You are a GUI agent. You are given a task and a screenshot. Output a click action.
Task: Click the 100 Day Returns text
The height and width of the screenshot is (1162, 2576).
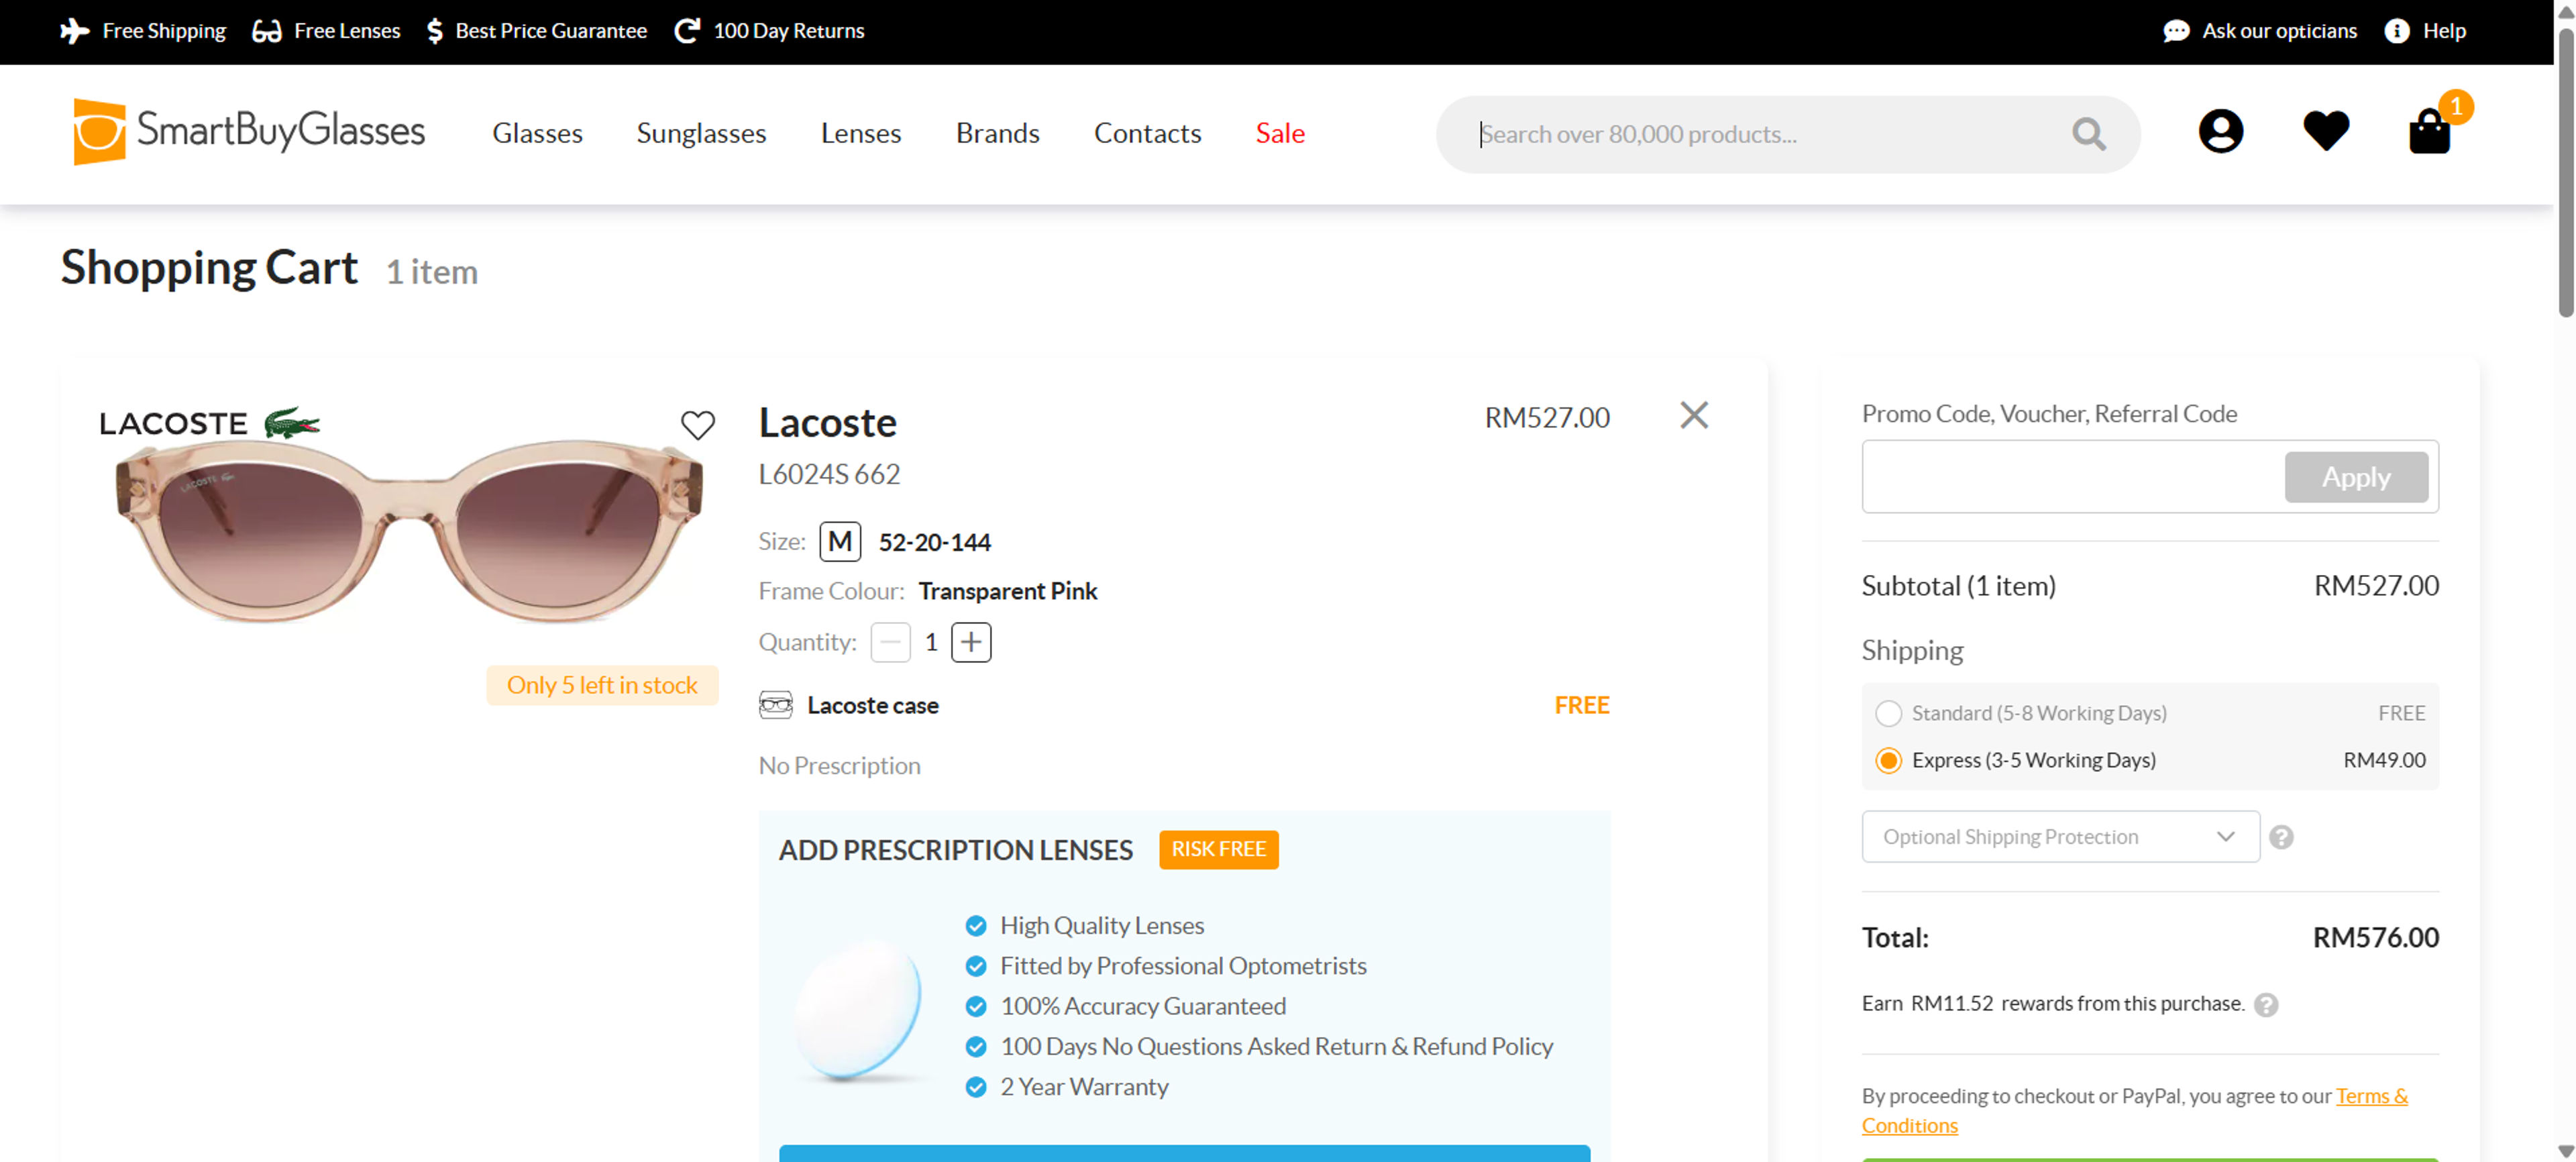click(x=788, y=31)
